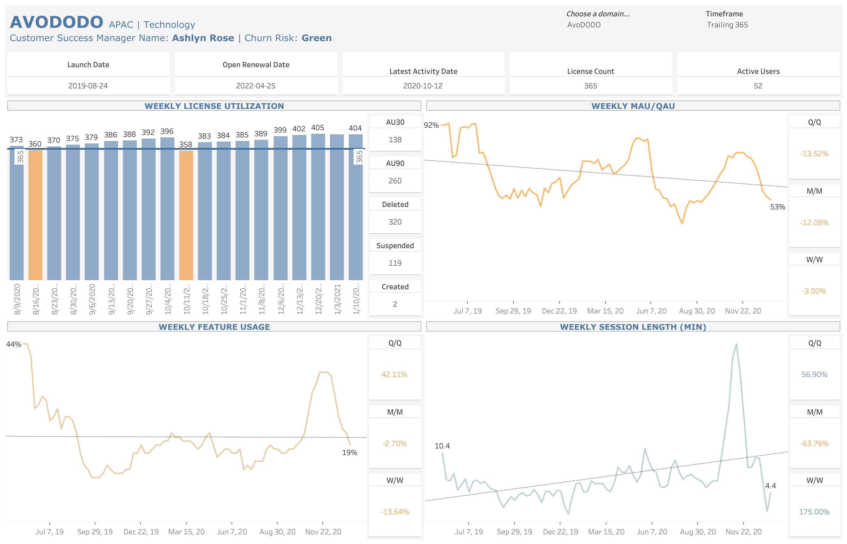
Task: Click the 53% end label on MAU chart
Action: point(777,207)
